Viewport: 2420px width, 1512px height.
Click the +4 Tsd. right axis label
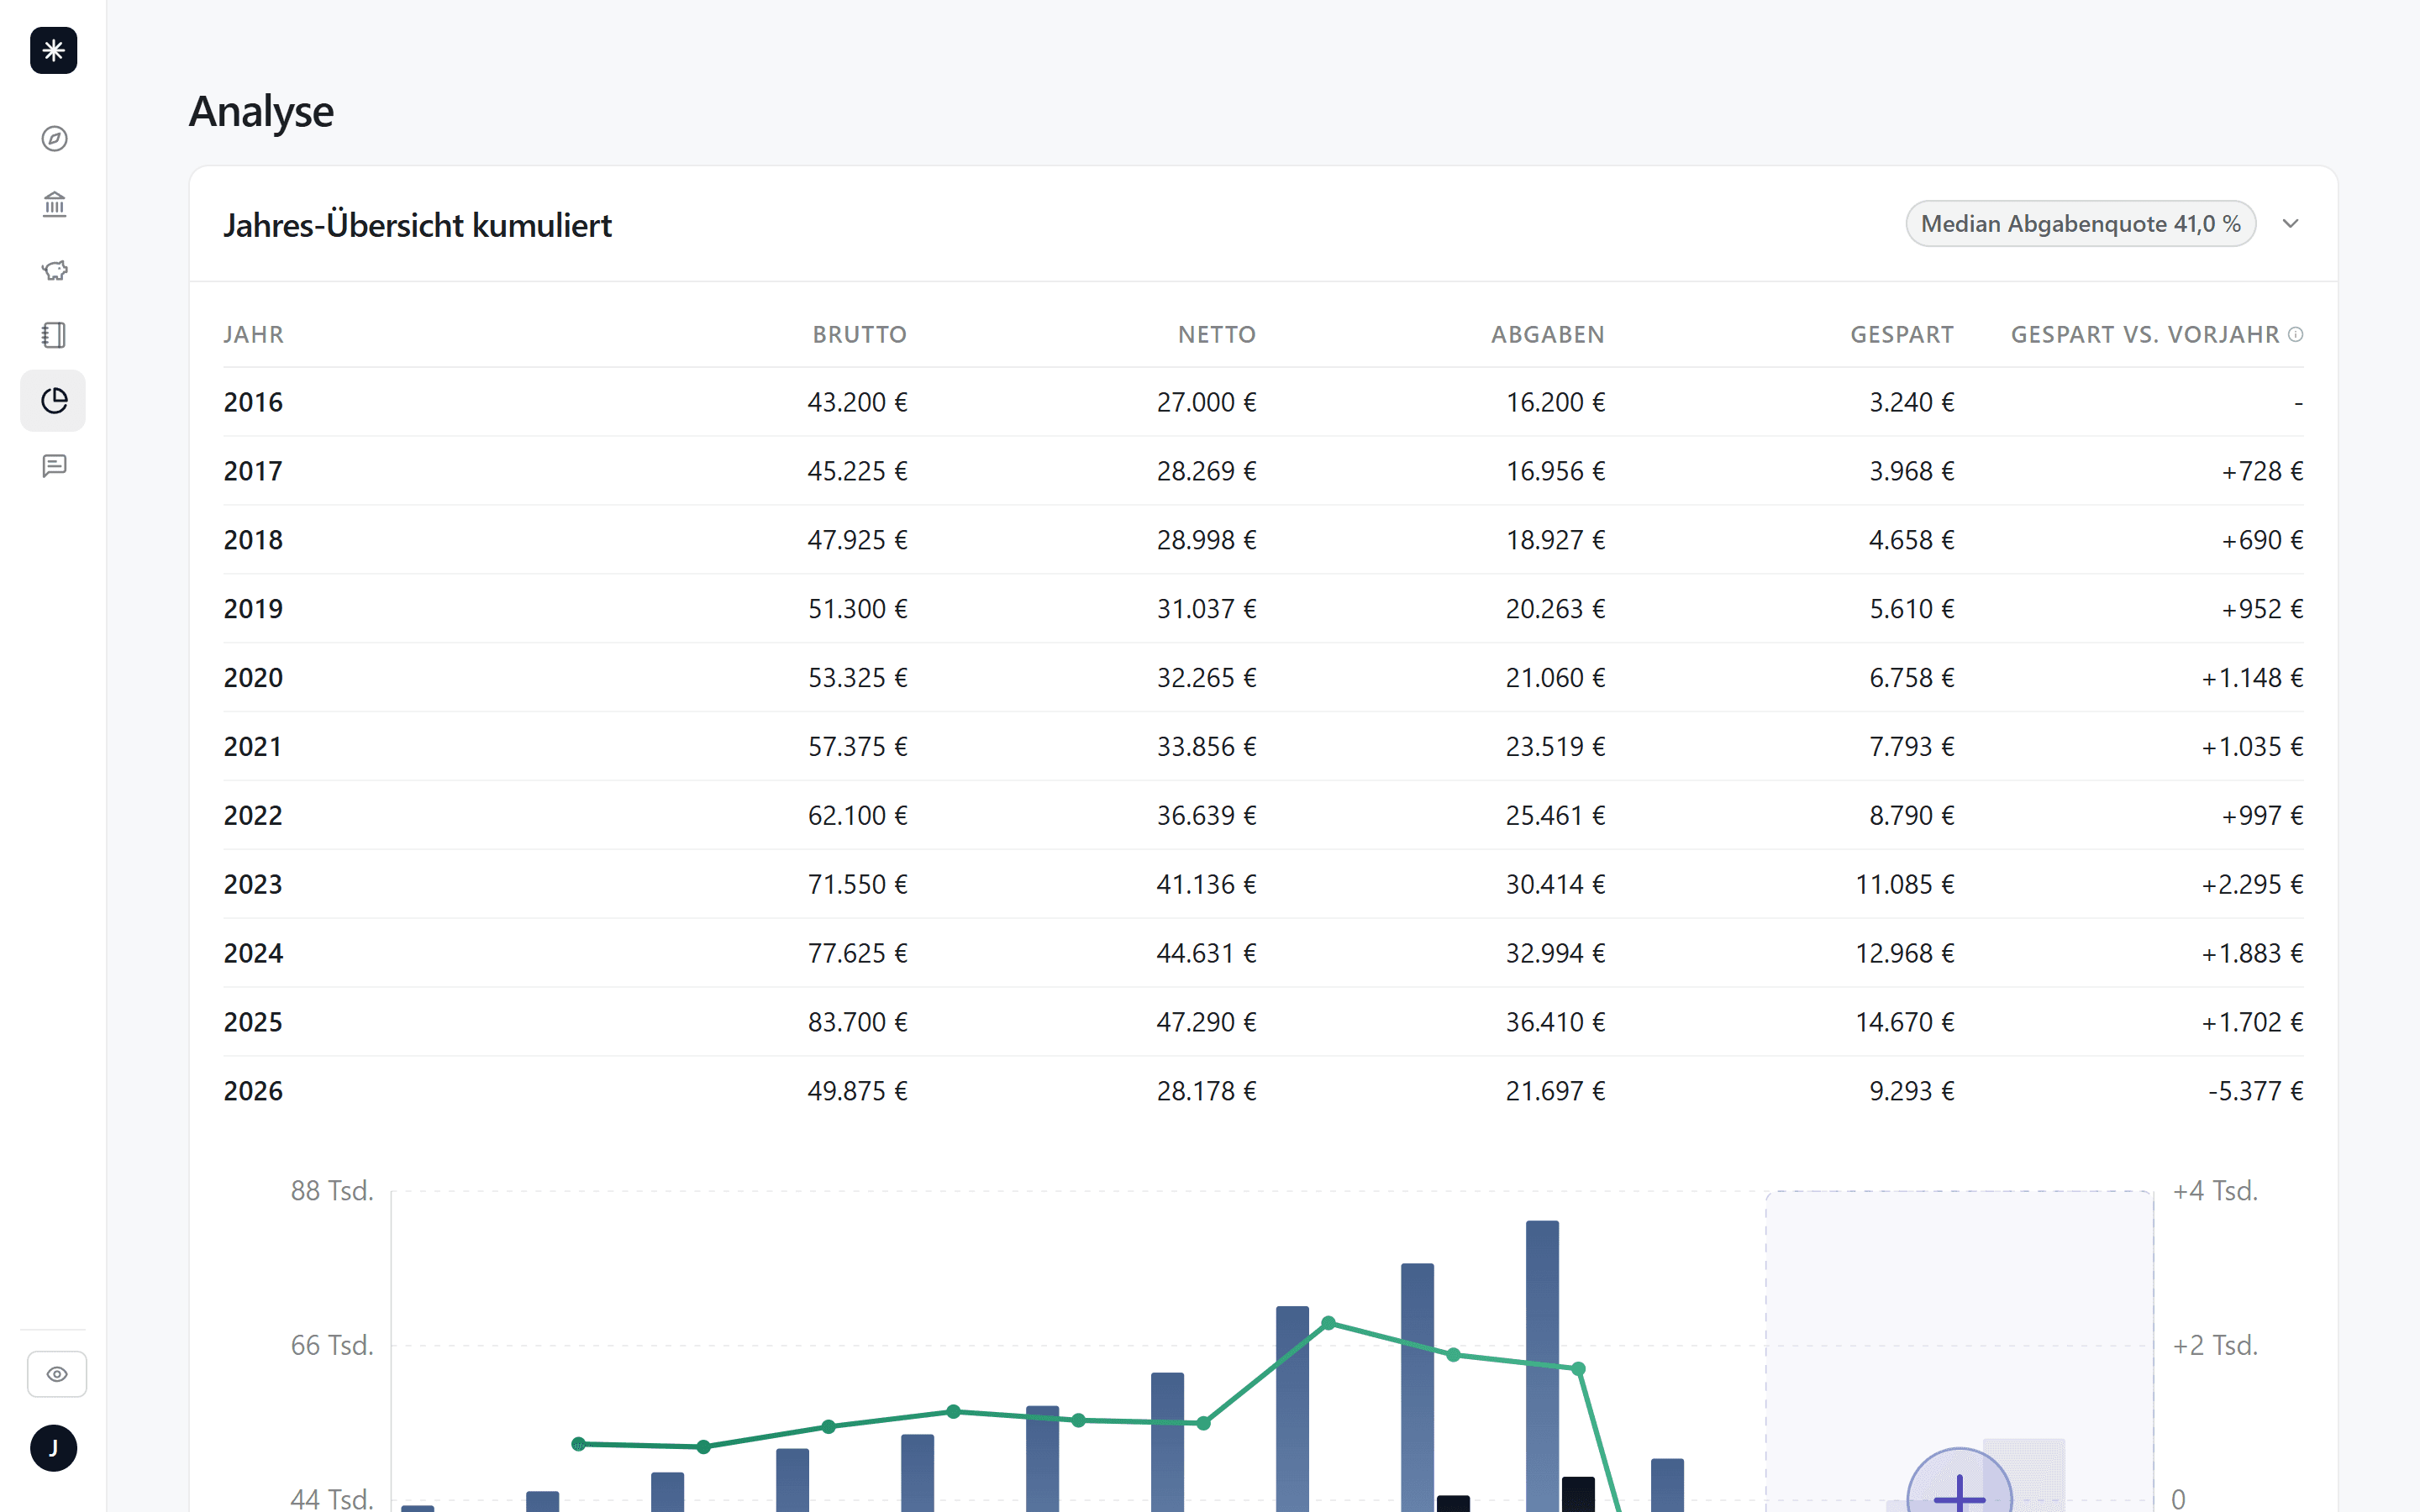tap(2215, 1191)
